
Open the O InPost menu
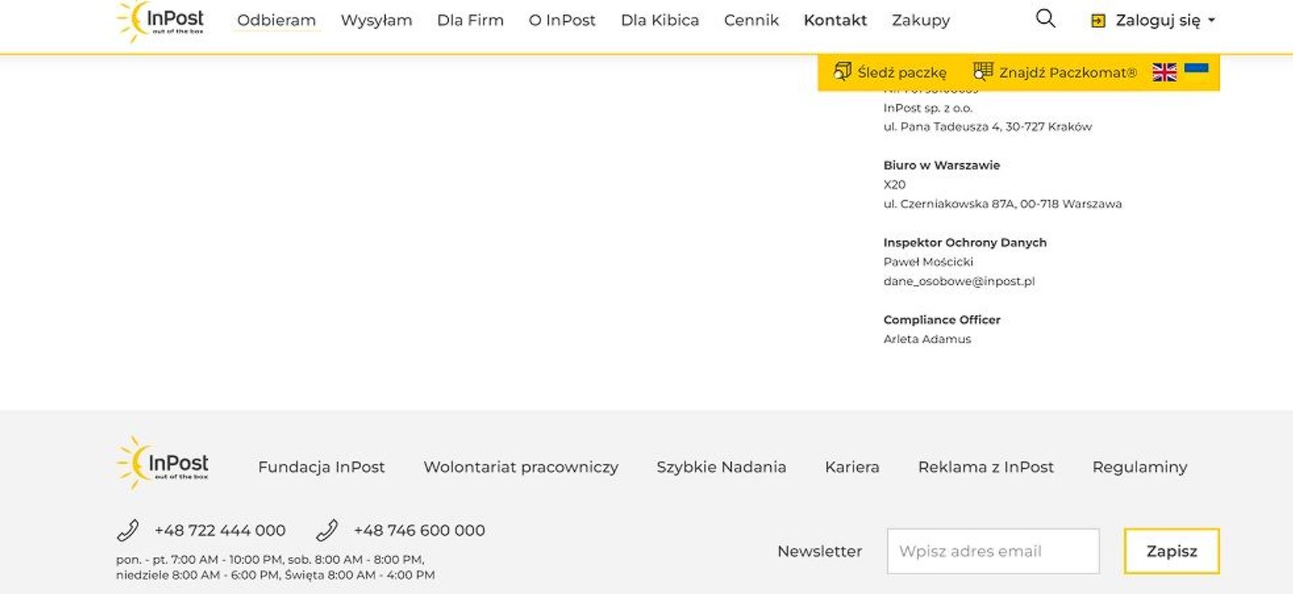(x=561, y=20)
